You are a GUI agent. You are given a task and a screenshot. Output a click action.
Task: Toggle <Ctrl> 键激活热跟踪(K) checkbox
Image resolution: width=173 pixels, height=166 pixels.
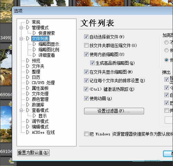86,89
